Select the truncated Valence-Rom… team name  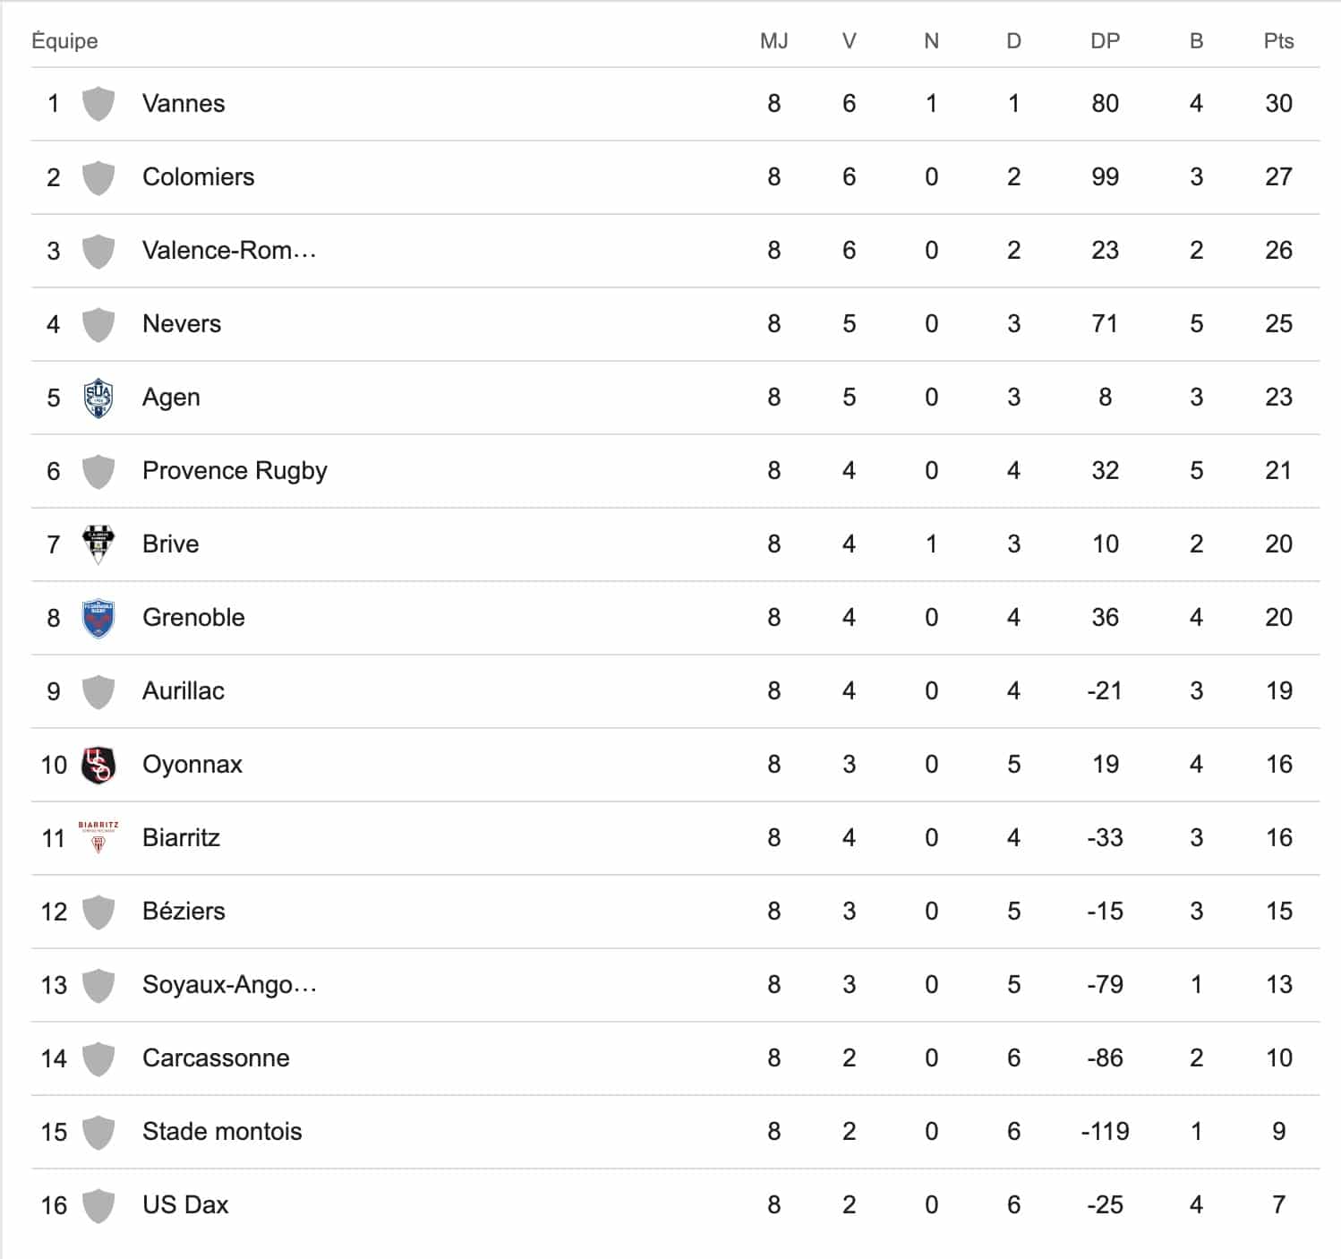[229, 251]
